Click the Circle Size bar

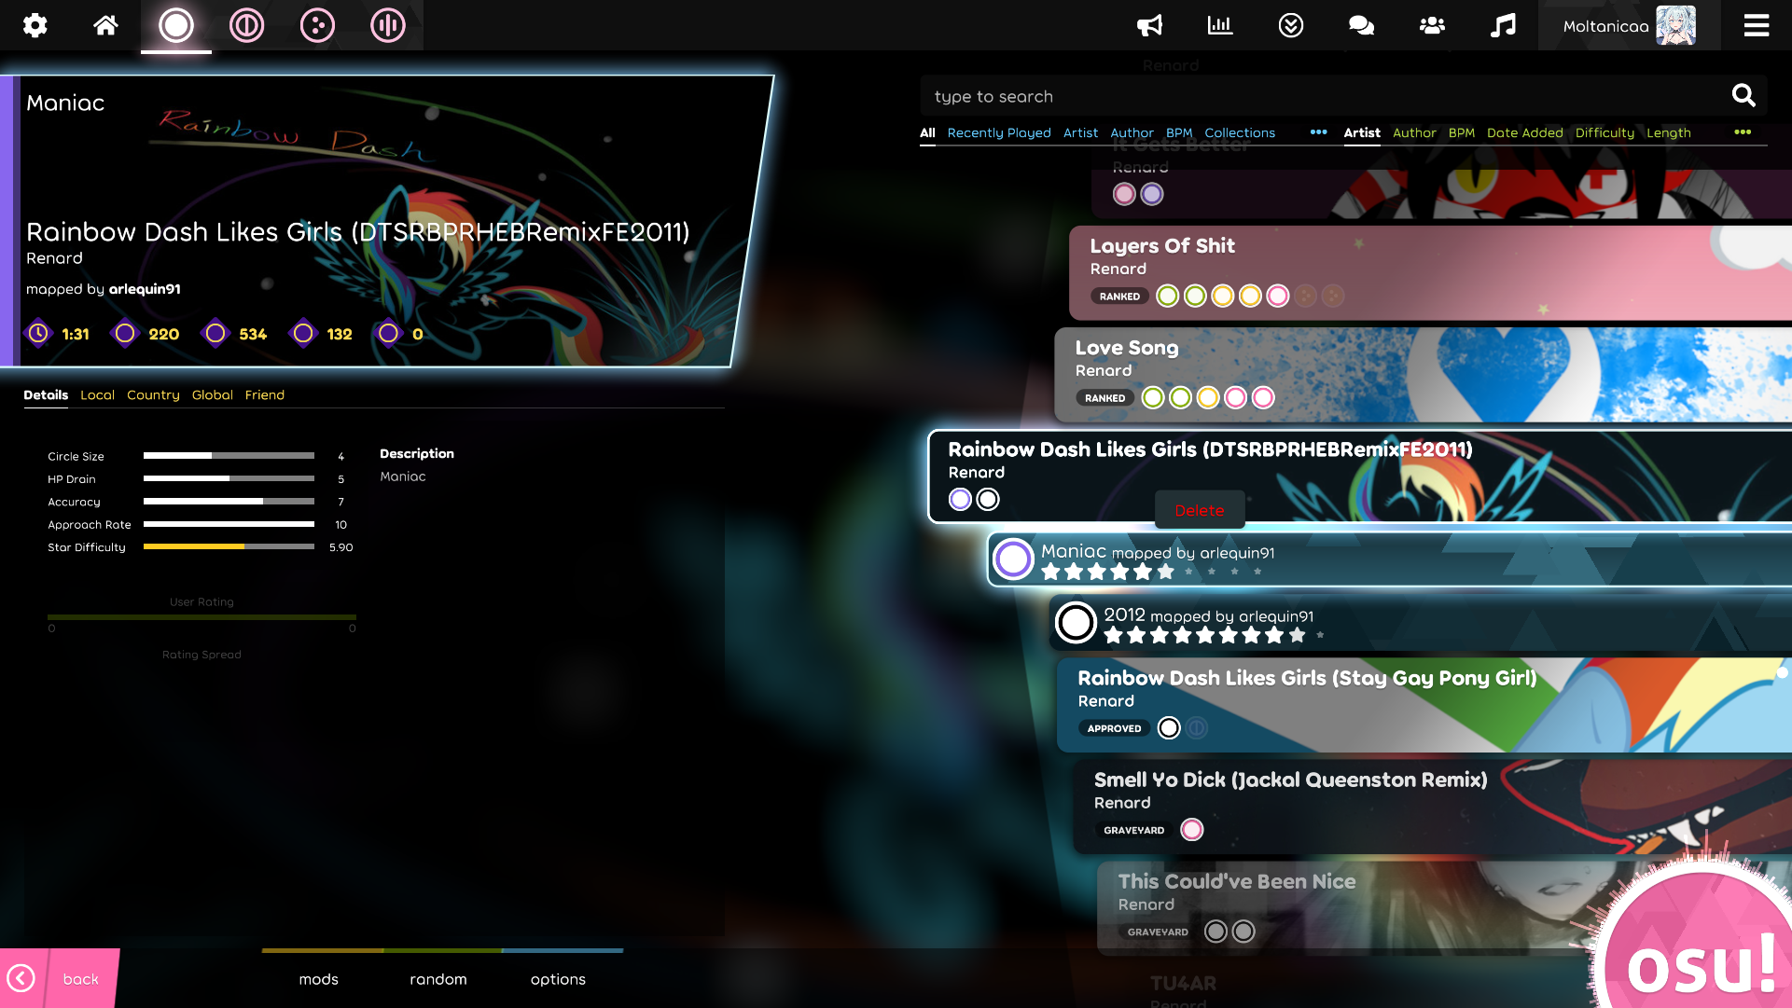[x=229, y=456]
